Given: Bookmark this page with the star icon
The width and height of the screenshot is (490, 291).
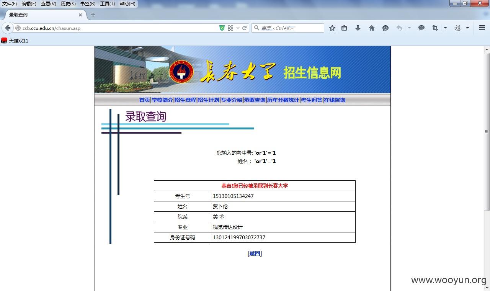Looking at the screenshot, I should [332, 28].
